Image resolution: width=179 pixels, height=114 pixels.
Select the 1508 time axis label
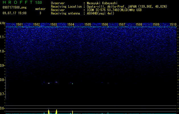click(139, 24)
